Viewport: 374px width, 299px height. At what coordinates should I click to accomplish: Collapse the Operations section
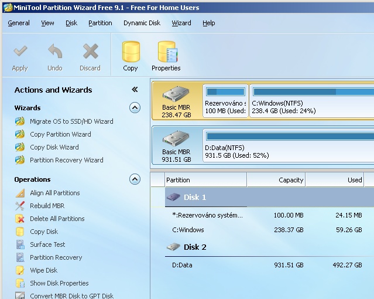135,179
